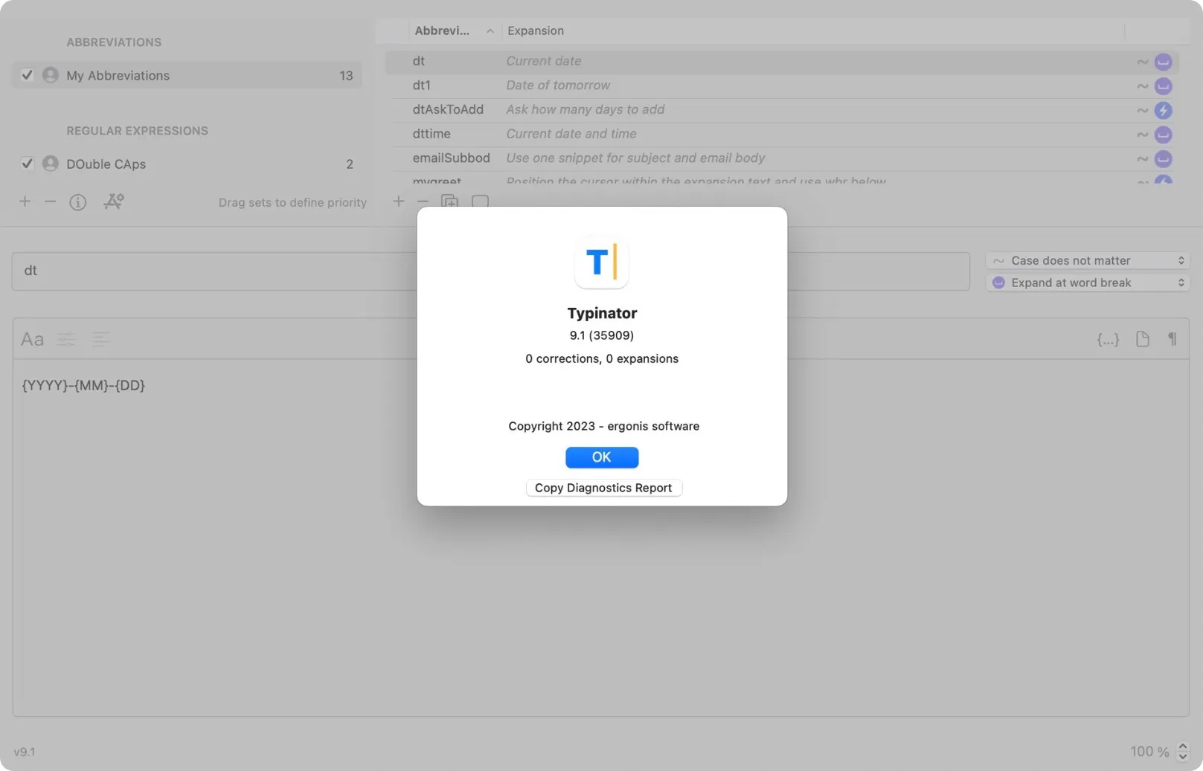Click immediate-expand bolt icon in dtAskToAdd row
Image resolution: width=1203 pixels, height=771 pixels.
(1164, 111)
